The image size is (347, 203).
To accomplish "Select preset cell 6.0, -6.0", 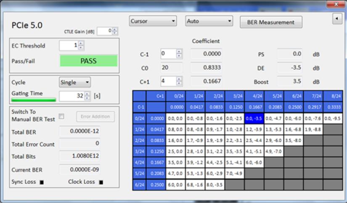I will coord(254,163).
